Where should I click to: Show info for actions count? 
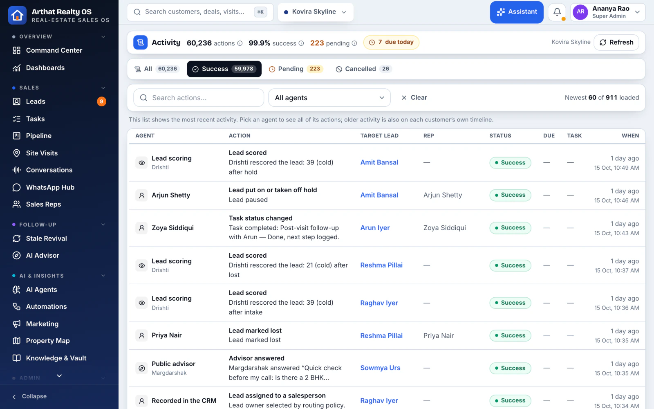(240, 43)
